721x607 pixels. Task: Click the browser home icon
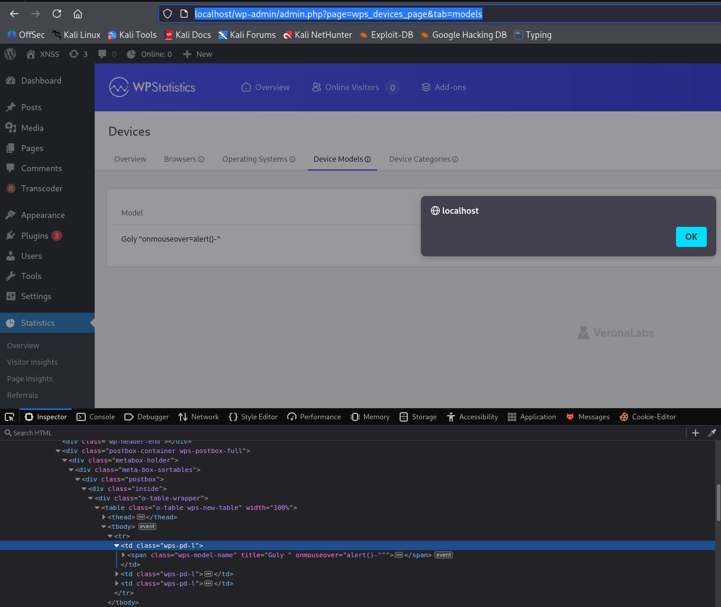(78, 14)
